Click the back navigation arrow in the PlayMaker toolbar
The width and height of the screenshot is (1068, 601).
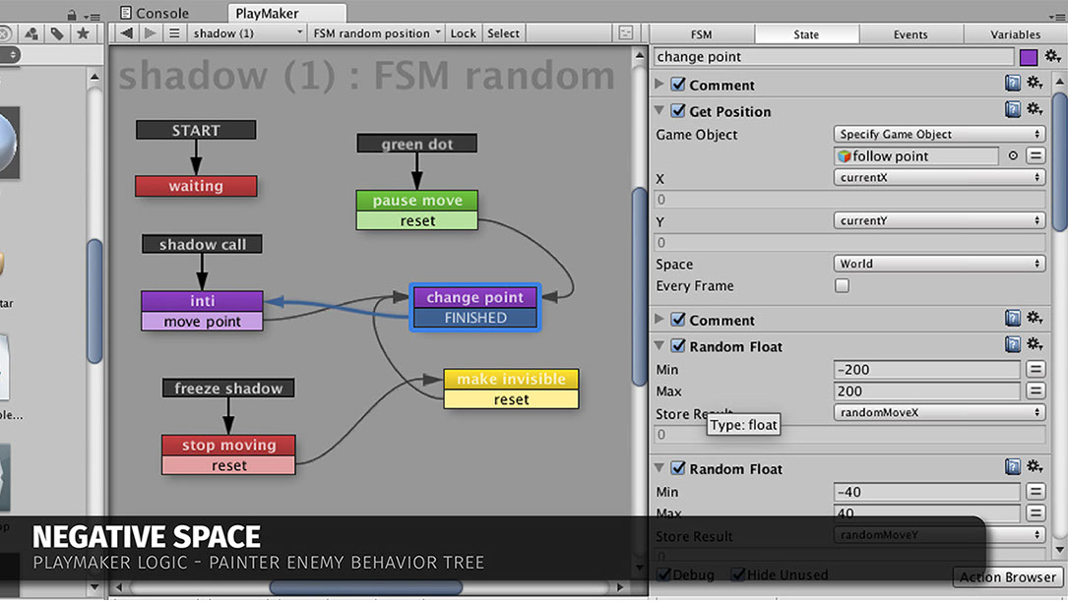coord(127,33)
